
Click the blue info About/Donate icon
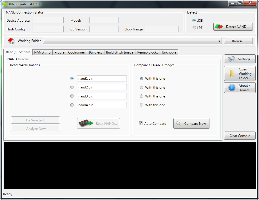click(x=232, y=88)
